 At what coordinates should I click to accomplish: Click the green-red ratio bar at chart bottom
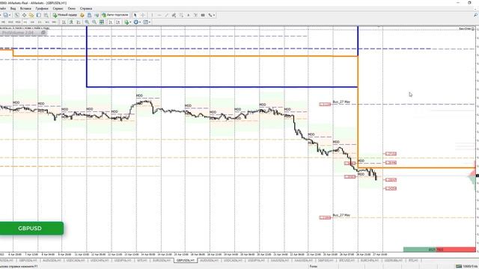[x=439, y=250]
